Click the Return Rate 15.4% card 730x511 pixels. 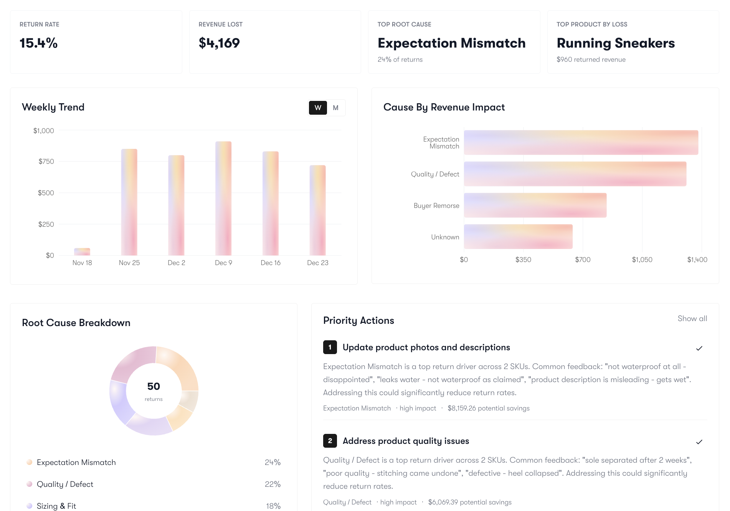96,41
